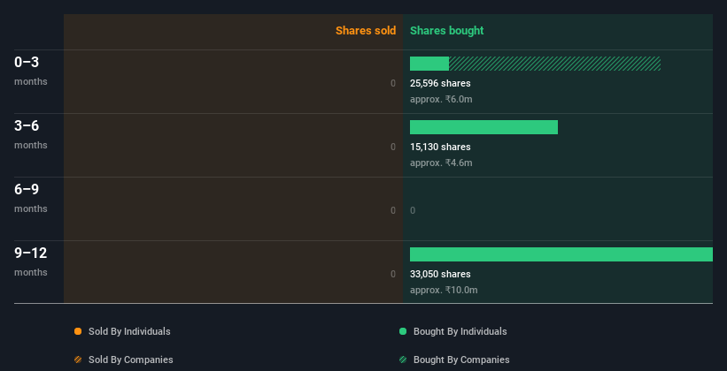Select the 3–6 months row label
Image resolution: width=727 pixels, height=371 pixels.
point(31,134)
